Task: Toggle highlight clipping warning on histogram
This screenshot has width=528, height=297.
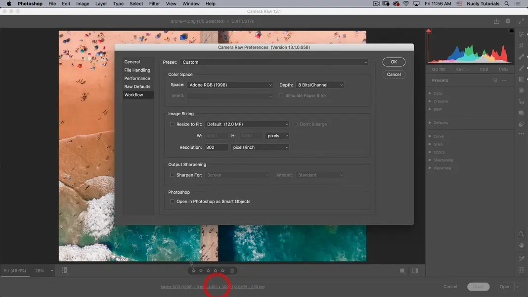Action: pos(512,31)
